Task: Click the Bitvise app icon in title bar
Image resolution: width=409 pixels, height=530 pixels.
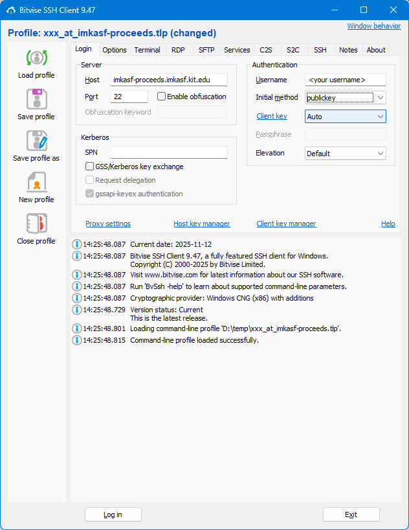Action: coord(10,10)
